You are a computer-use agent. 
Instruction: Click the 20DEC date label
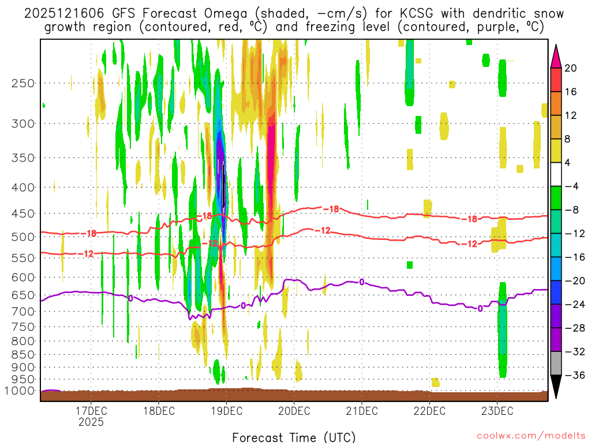pyautogui.click(x=294, y=411)
